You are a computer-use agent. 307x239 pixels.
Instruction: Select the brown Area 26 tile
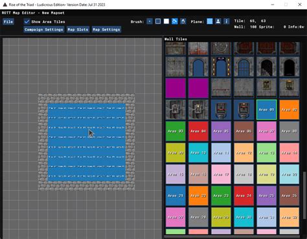[x=290, y=196]
